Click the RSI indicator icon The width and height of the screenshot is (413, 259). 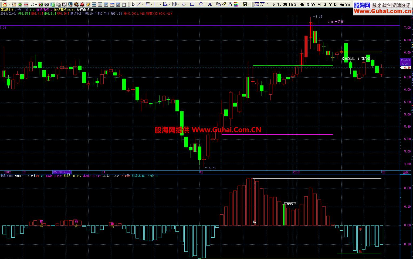pyautogui.click(x=14, y=4)
